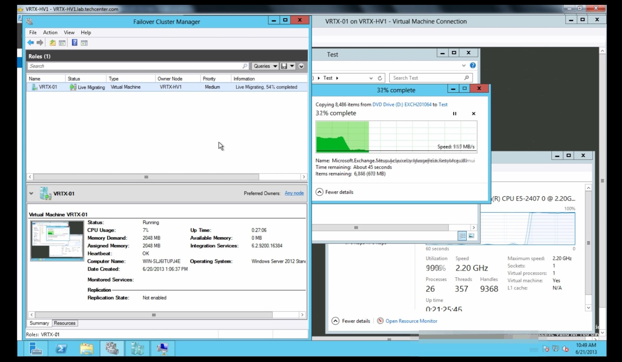
Task: Click the Back arrow in Failover Cluster Manager toolbar
Action: [31, 43]
